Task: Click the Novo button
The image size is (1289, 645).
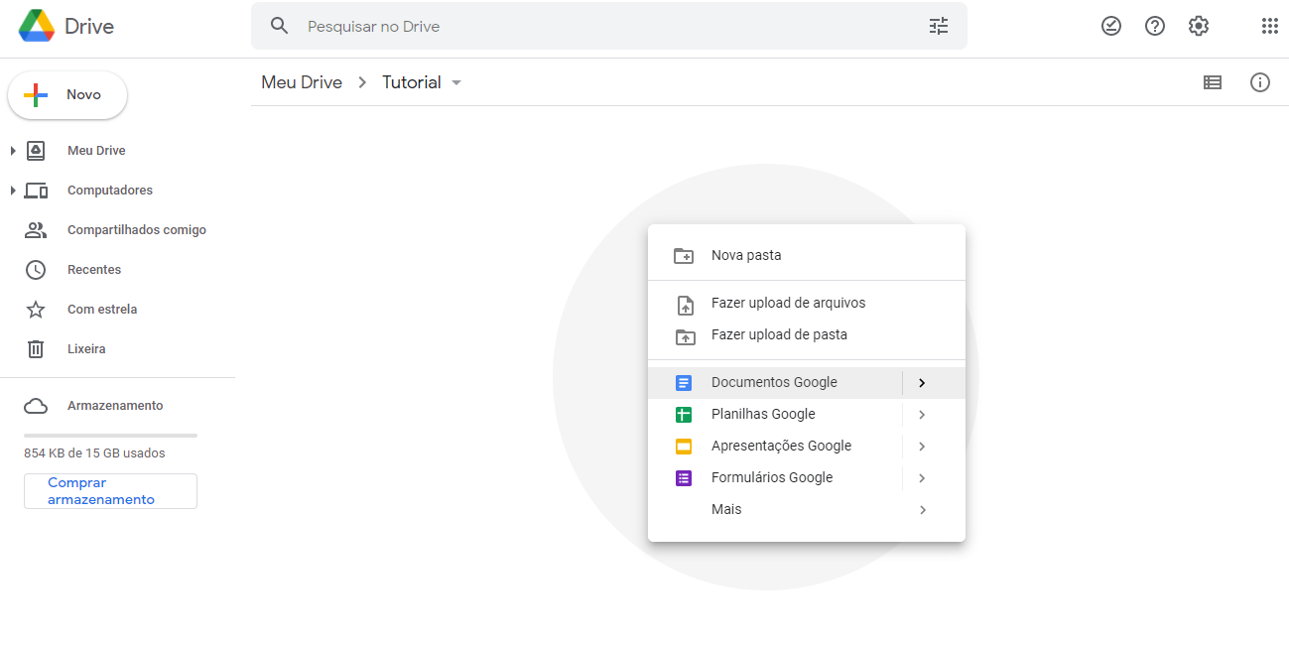Action: pyautogui.click(x=67, y=95)
